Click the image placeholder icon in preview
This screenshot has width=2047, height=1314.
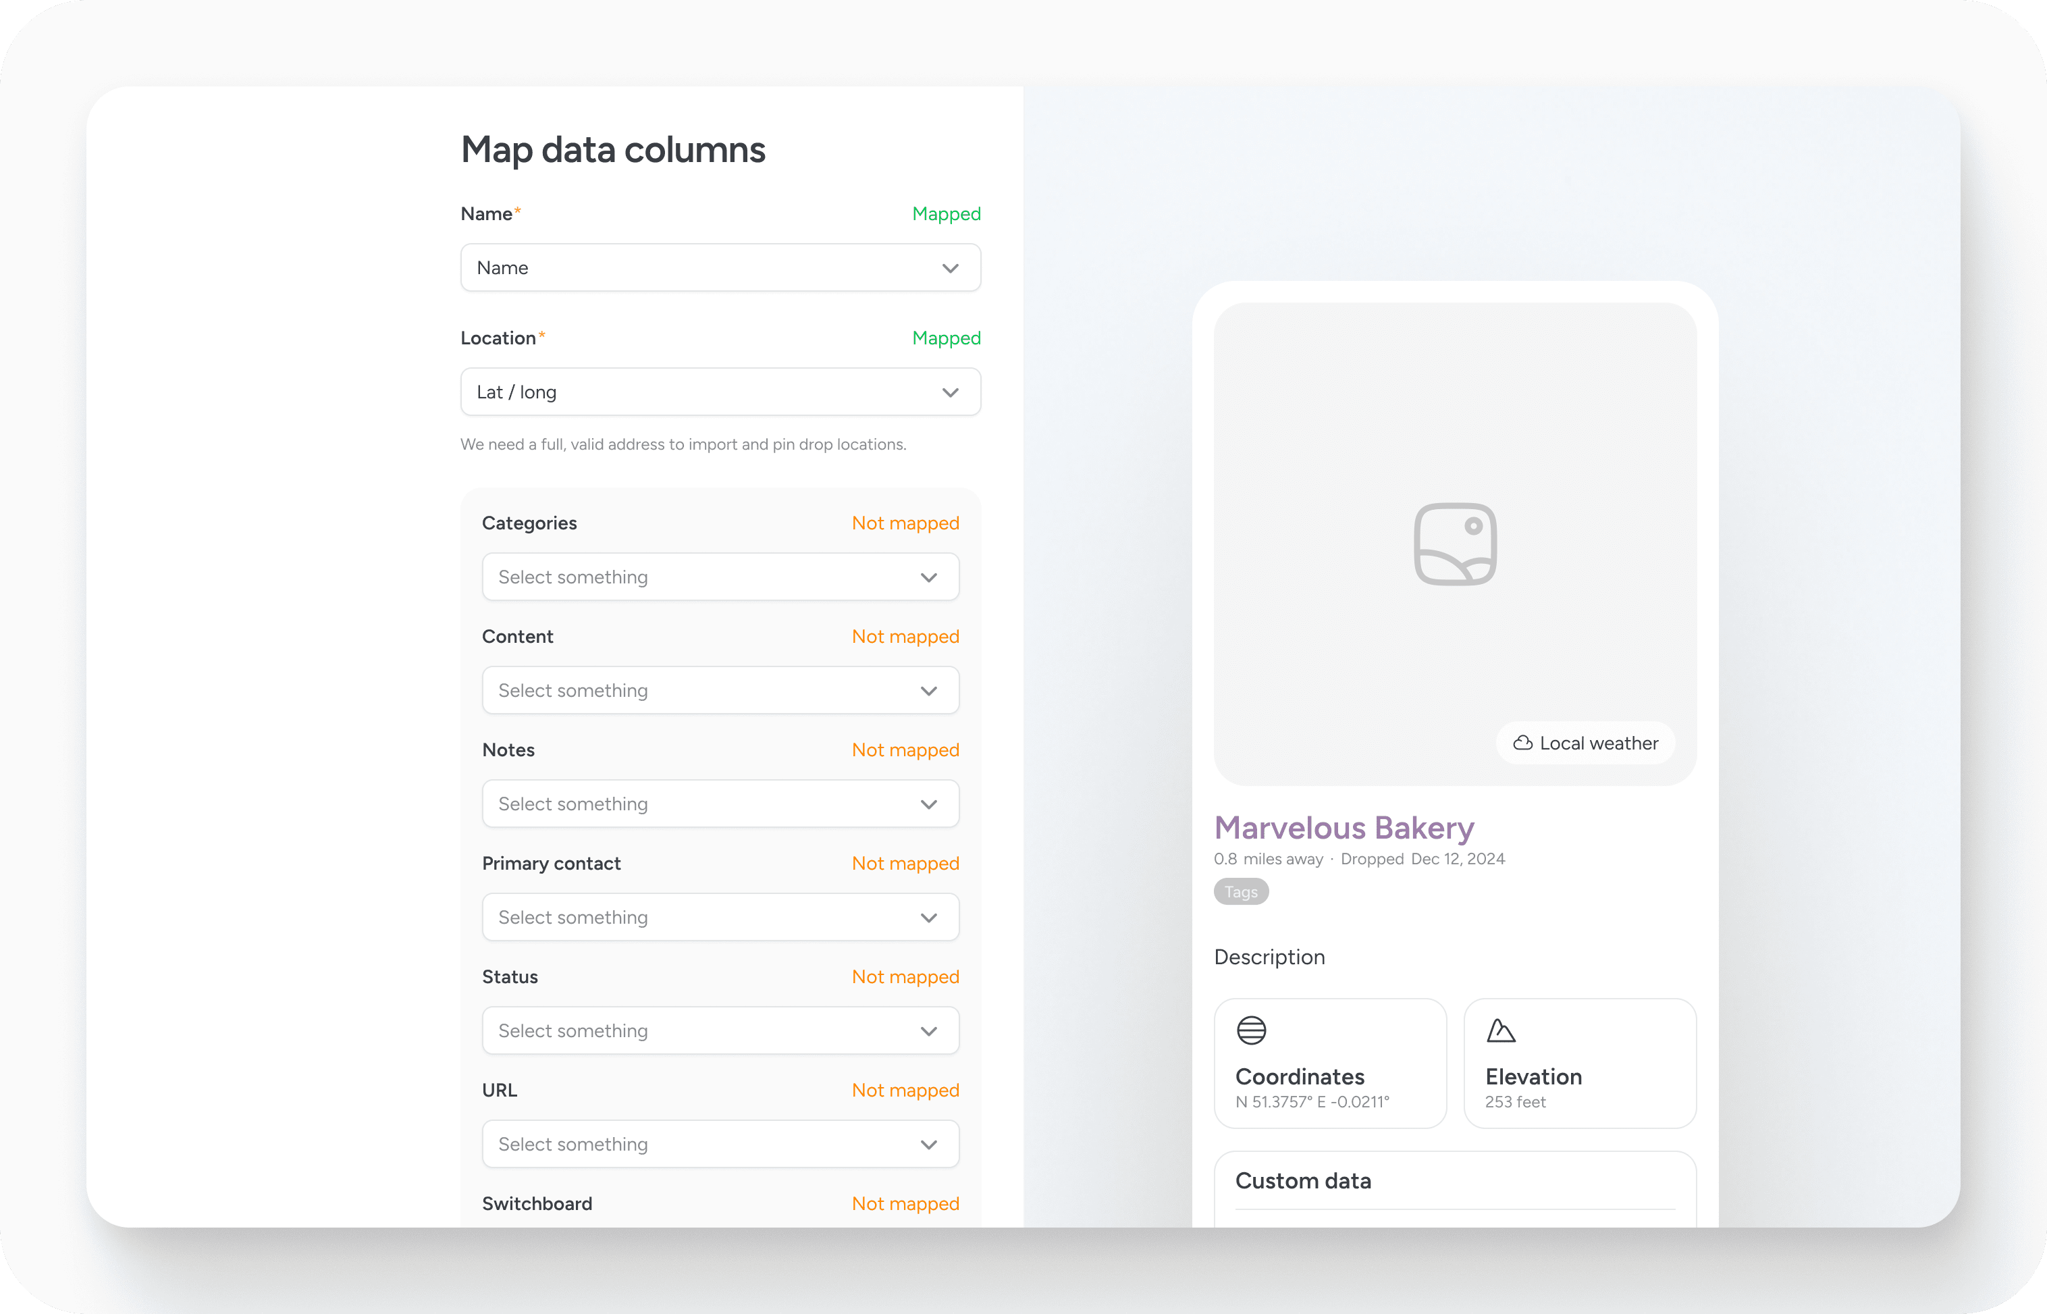pos(1455,544)
